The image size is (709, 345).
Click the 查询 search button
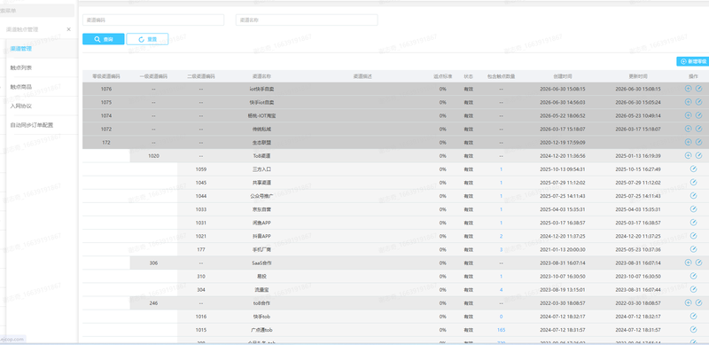(x=103, y=39)
